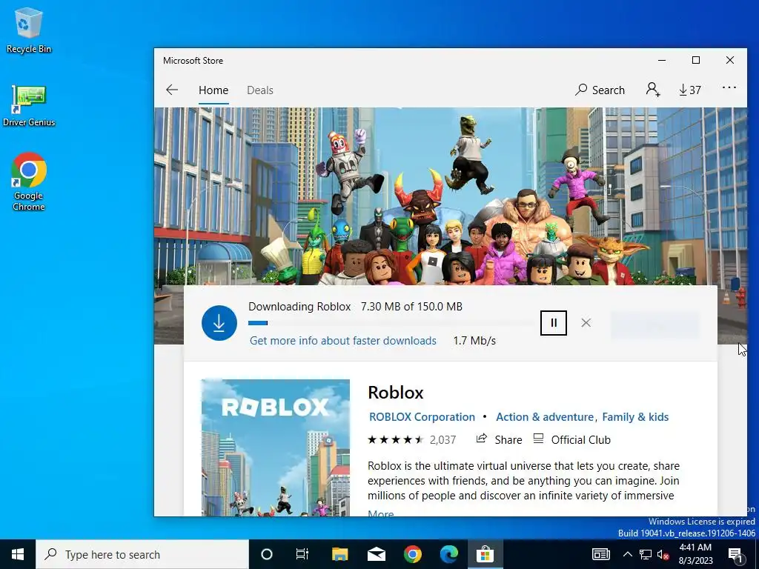759x569 pixels.
Task: Open Search in Microsoft Store
Action: (x=600, y=90)
